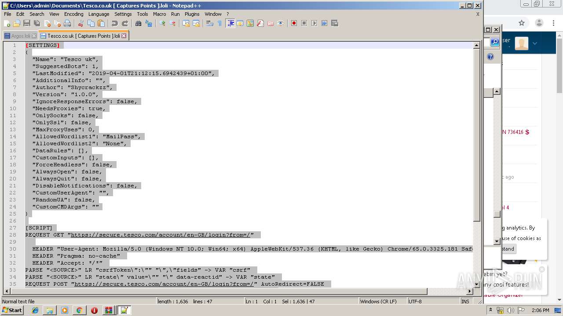Image resolution: width=563 pixels, height=316 pixels.
Task: Open the Encoding menu
Action: 73,14
